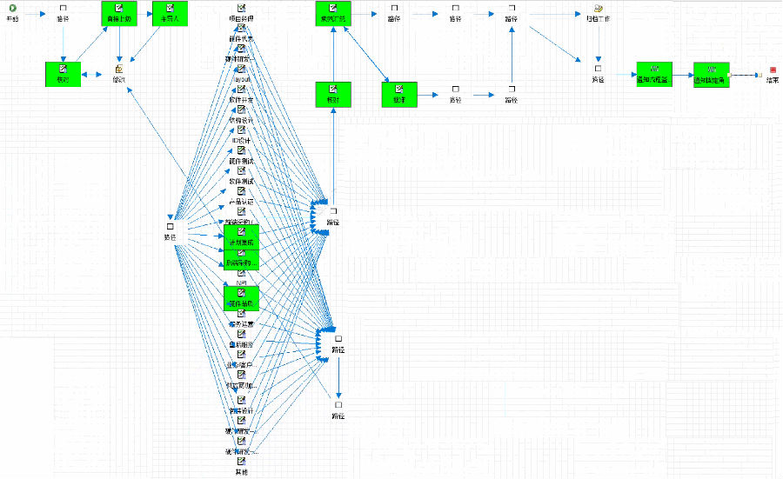Select the red 结束 end node
Image resolution: width=783 pixels, height=479 pixels.
772,70
